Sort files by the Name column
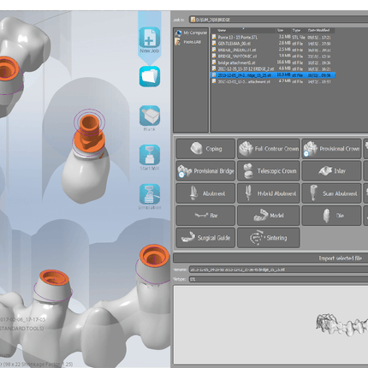Image resolution: width=368 pixels, height=368 pixels. (x=243, y=30)
